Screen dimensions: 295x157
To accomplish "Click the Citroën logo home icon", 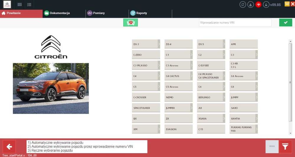I will pyautogui.click(x=7, y=4).
